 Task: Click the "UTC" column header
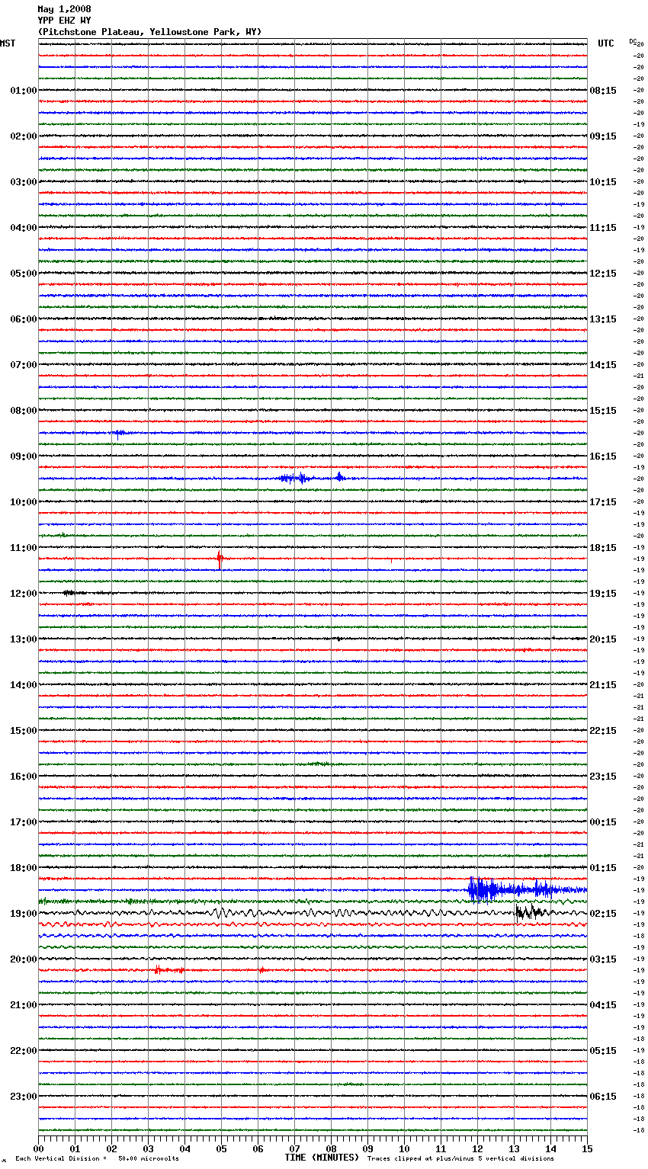pos(606,43)
